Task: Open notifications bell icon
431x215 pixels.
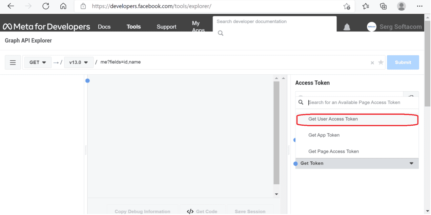Action: [x=347, y=27]
